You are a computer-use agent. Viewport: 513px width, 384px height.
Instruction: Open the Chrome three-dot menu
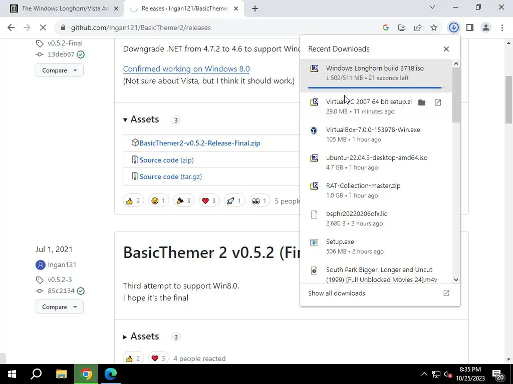[502, 28]
